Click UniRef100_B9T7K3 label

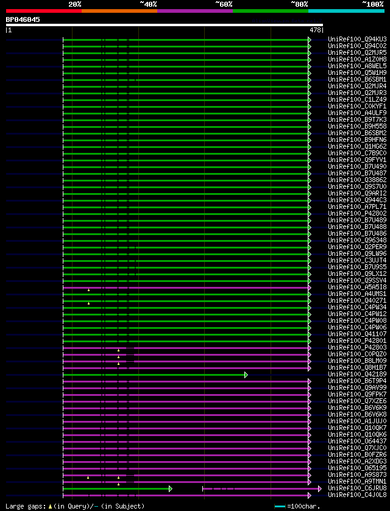pos(357,120)
